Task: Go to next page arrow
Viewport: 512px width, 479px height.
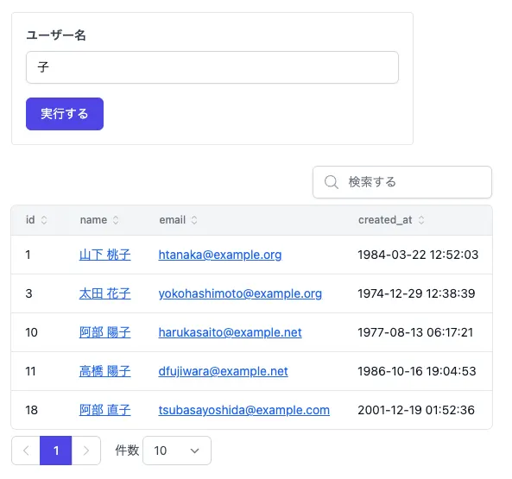Action: point(85,451)
